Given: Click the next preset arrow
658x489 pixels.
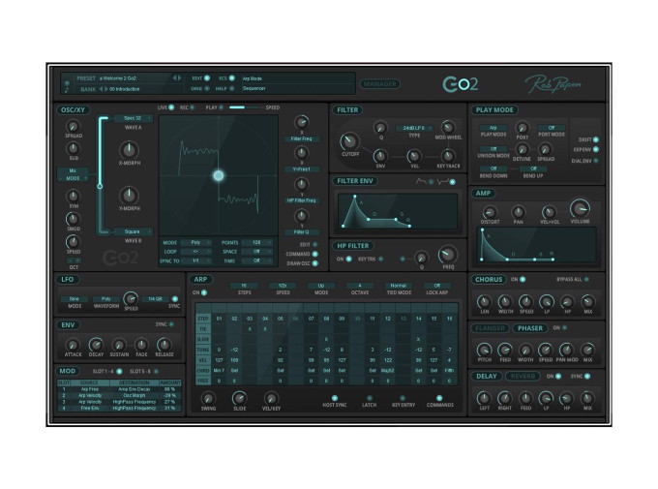Looking at the screenshot, I should pyautogui.click(x=179, y=76).
